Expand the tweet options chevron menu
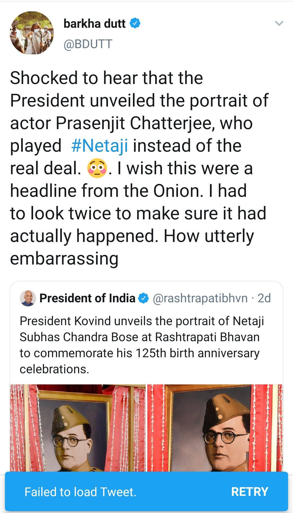Screen dimensions: 293x513 (x=279, y=23)
